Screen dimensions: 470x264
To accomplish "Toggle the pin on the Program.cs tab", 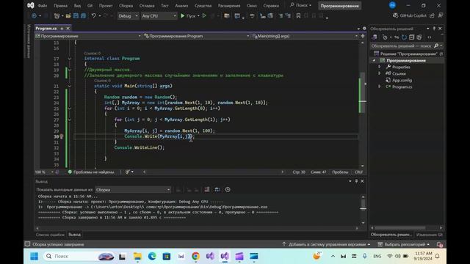I will coord(62,29).
